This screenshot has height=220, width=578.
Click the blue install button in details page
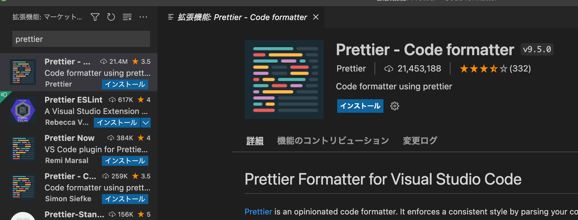point(360,106)
